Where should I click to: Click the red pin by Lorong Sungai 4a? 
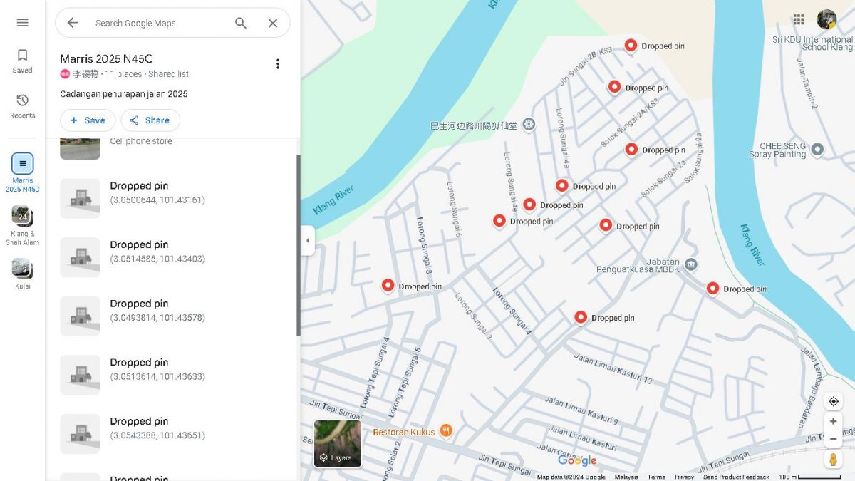pyautogui.click(x=562, y=186)
